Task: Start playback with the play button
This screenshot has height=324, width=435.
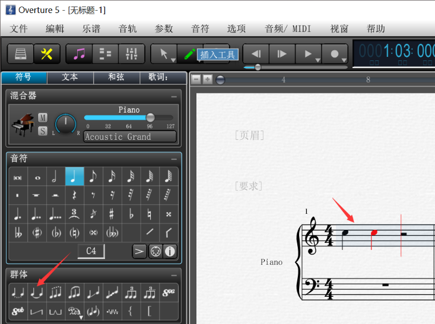Action: pos(307,54)
